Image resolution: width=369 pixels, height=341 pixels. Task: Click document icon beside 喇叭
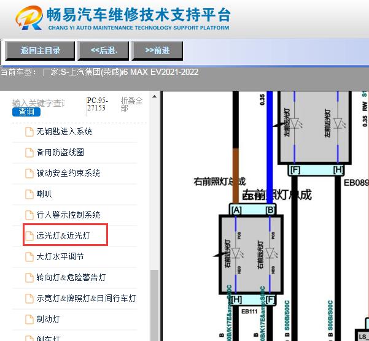pos(29,194)
